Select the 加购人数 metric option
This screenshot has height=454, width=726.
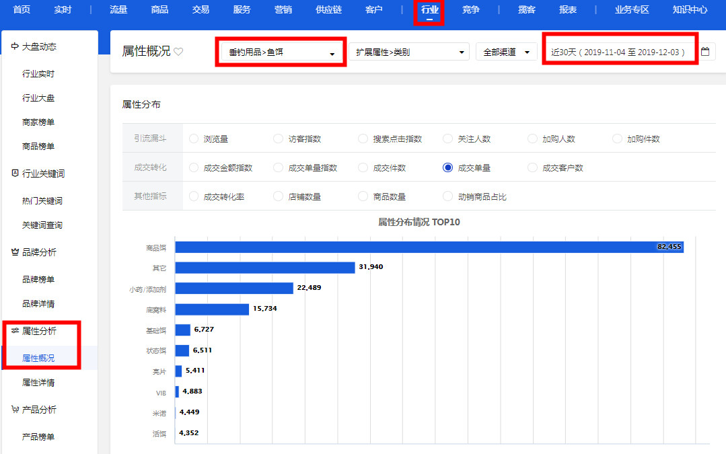[533, 139]
